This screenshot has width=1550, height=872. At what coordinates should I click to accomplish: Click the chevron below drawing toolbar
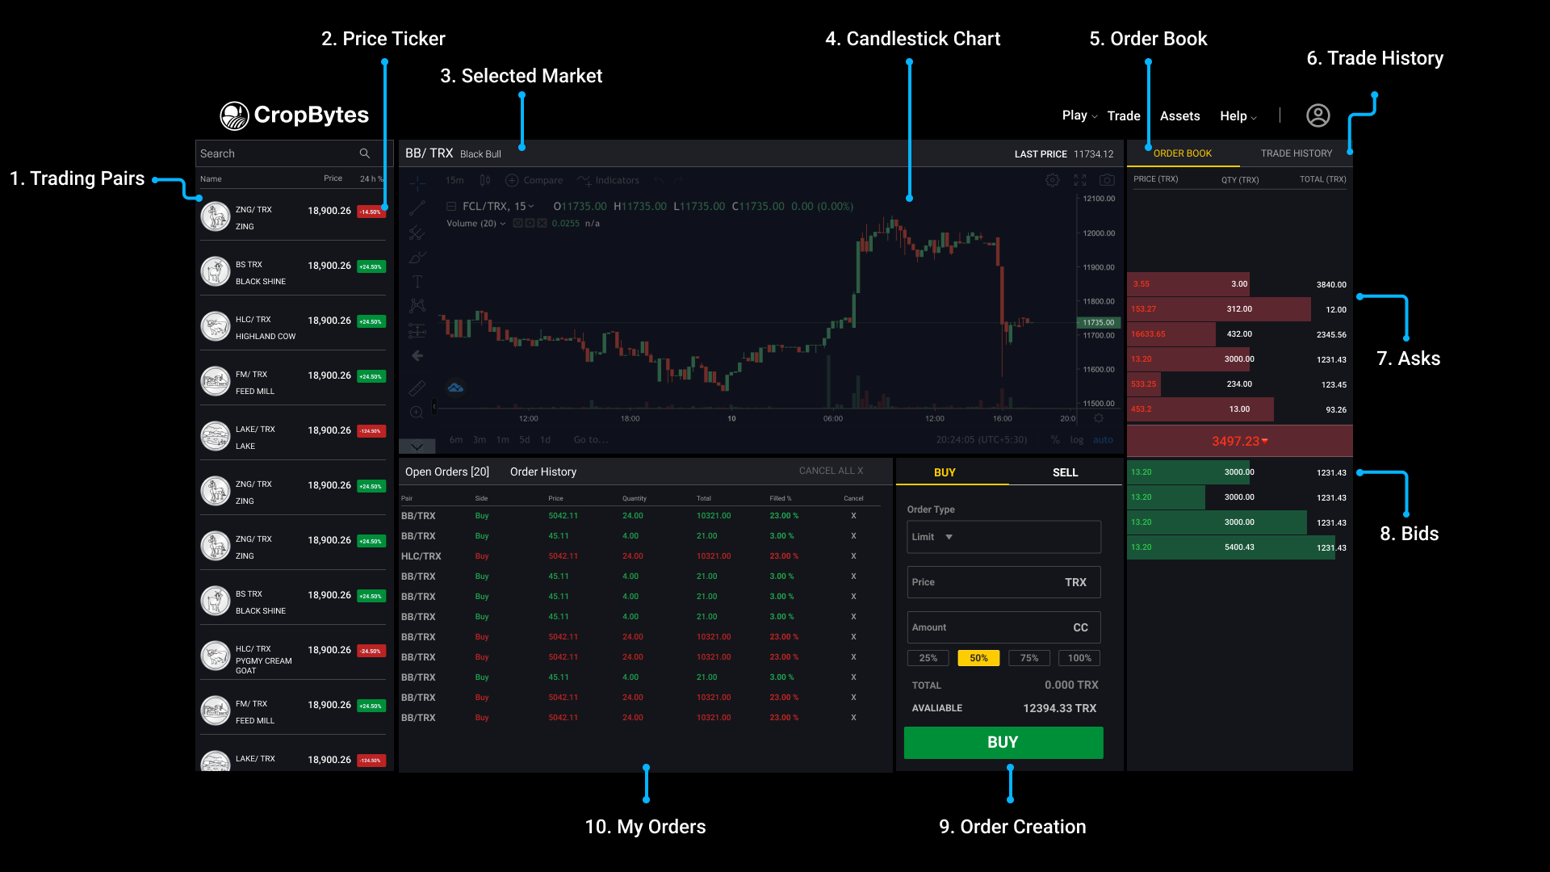point(417,446)
